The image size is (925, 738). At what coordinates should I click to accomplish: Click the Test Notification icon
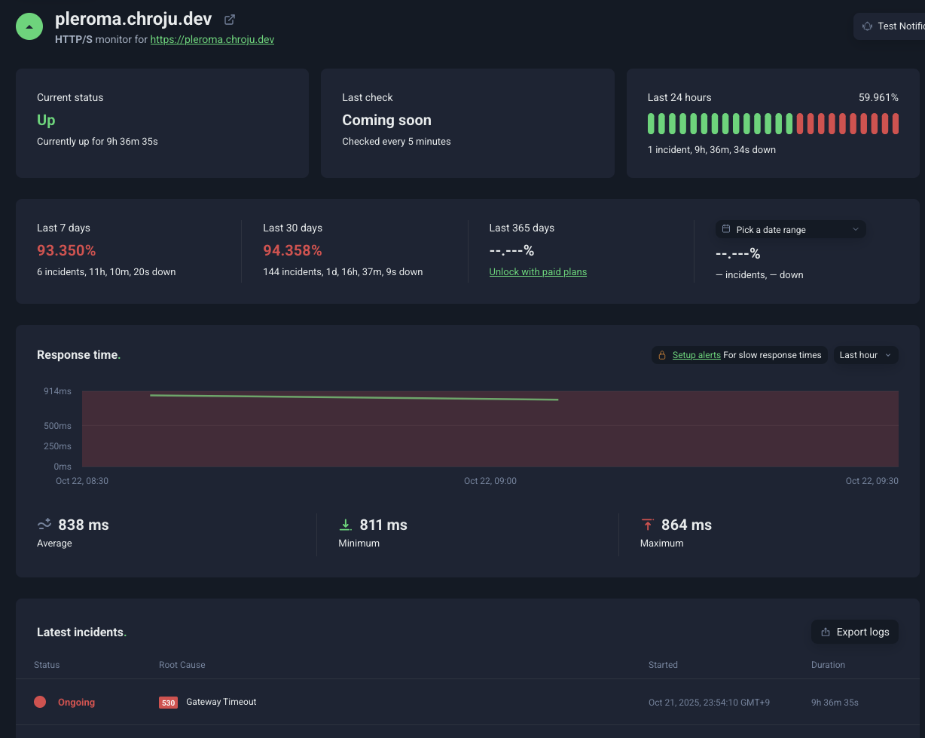click(x=867, y=26)
